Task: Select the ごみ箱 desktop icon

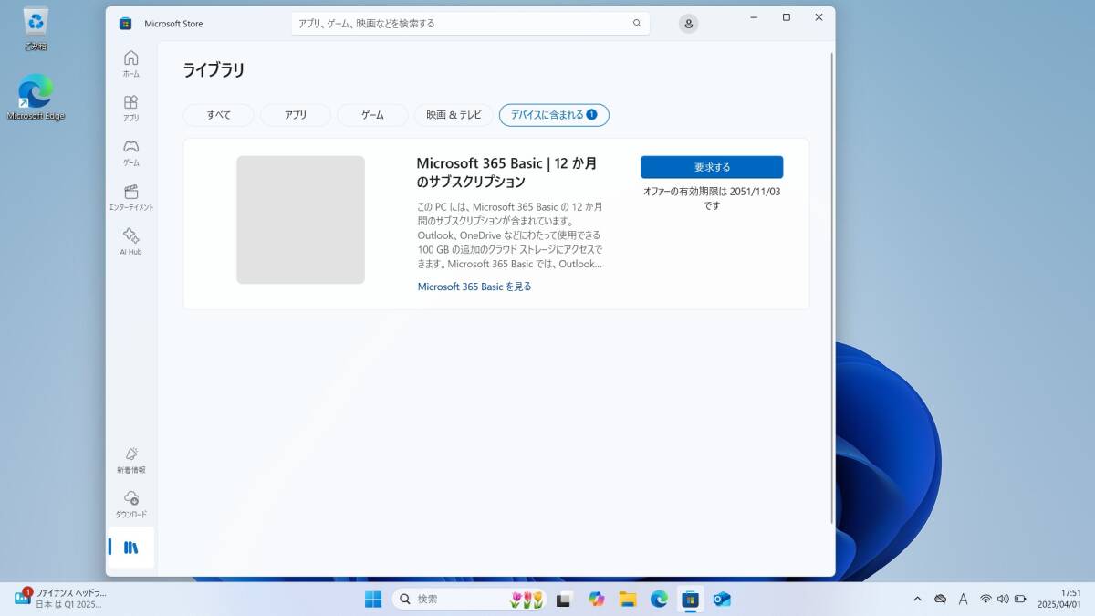Action: tap(36, 29)
